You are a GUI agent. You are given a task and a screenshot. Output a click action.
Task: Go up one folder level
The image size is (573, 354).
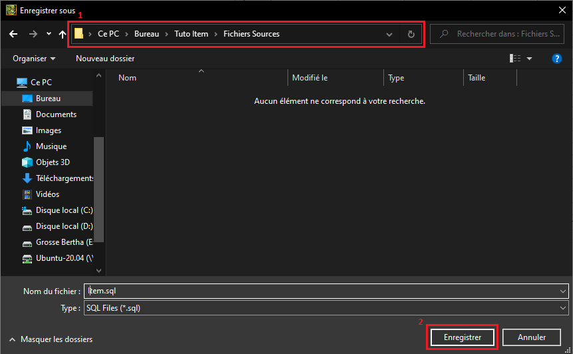[63, 34]
